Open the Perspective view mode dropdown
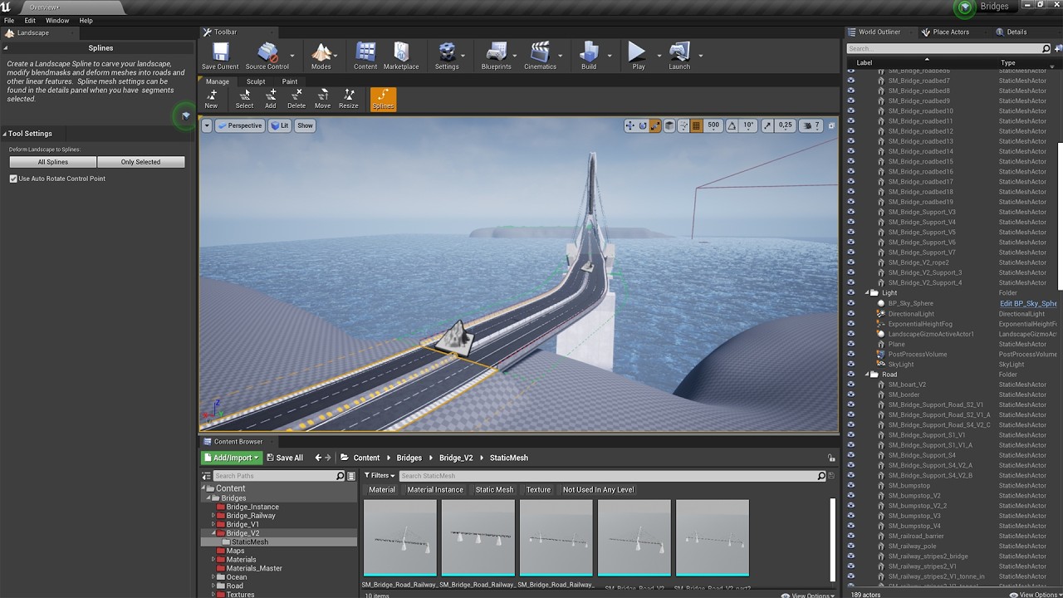The width and height of the screenshot is (1063, 598). point(239,125)
